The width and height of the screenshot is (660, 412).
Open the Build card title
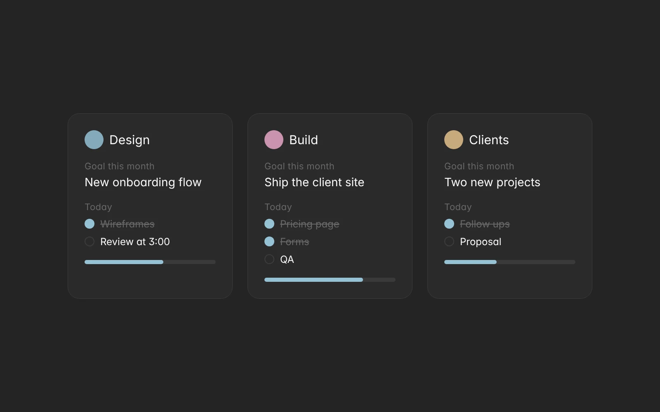point(304,140)
